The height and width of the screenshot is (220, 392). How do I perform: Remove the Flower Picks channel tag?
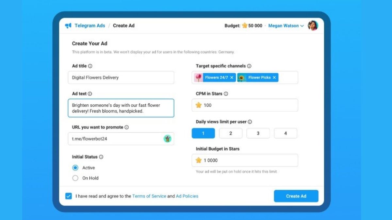274,78
